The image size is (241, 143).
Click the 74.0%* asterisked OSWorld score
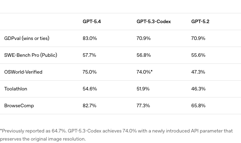pos(144,72)
